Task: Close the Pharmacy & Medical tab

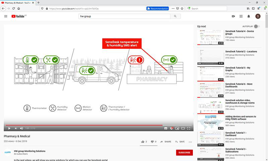Action: 33,3
